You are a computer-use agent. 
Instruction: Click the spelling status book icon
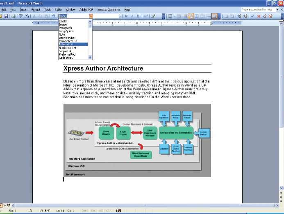118,211
